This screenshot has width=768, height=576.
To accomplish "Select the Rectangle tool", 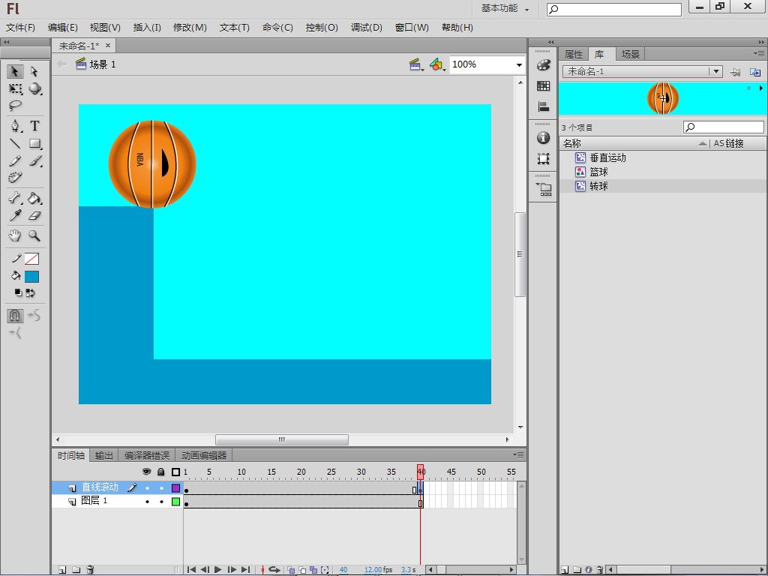I will point(34,143).
